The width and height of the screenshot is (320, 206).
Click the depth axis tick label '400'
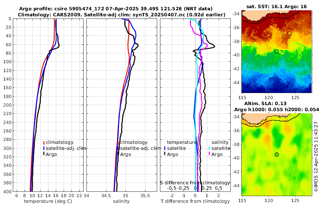(x=7, y=191)
